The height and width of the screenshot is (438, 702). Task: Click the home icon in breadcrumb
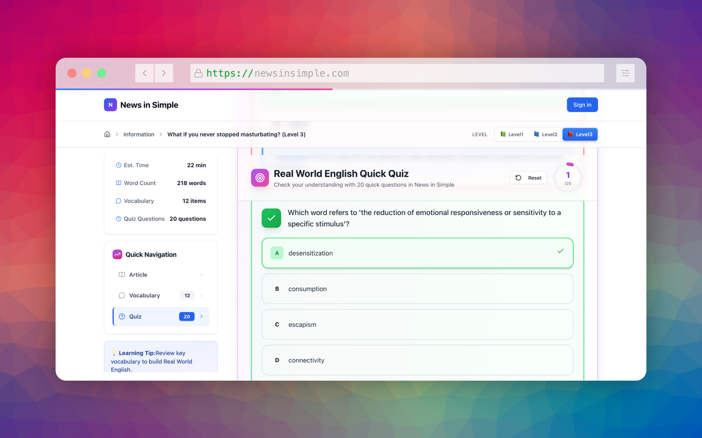pos(107,134)
